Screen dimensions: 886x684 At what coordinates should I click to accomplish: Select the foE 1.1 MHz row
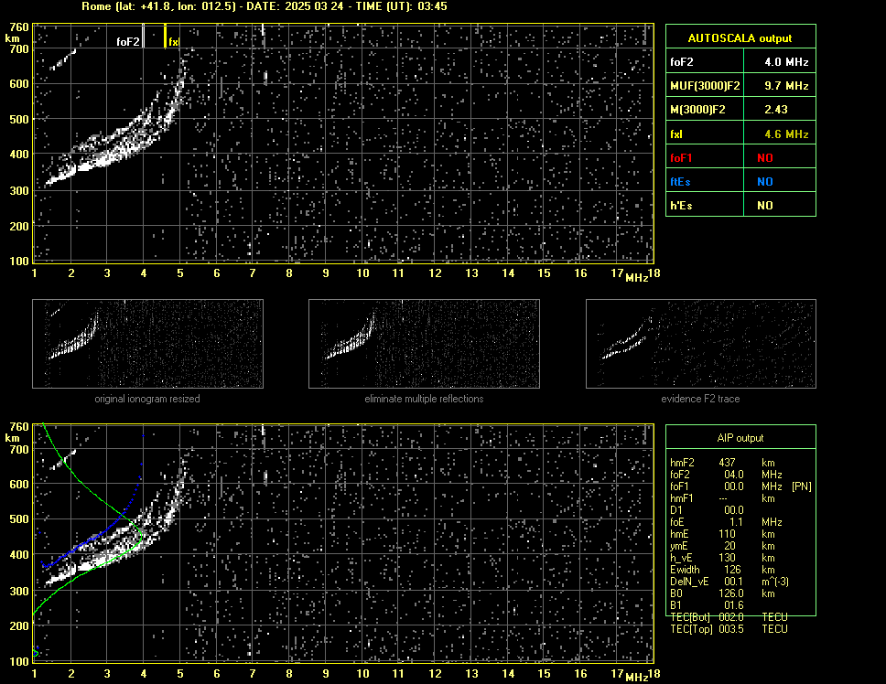click(726, 522)
